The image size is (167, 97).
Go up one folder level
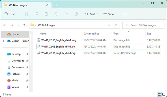[x=24, y=25]
